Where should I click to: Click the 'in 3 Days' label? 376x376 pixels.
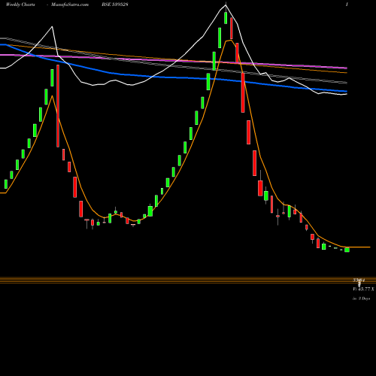click(361, 299)
